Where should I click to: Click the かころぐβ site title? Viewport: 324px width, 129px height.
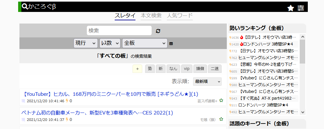point(42,7)
